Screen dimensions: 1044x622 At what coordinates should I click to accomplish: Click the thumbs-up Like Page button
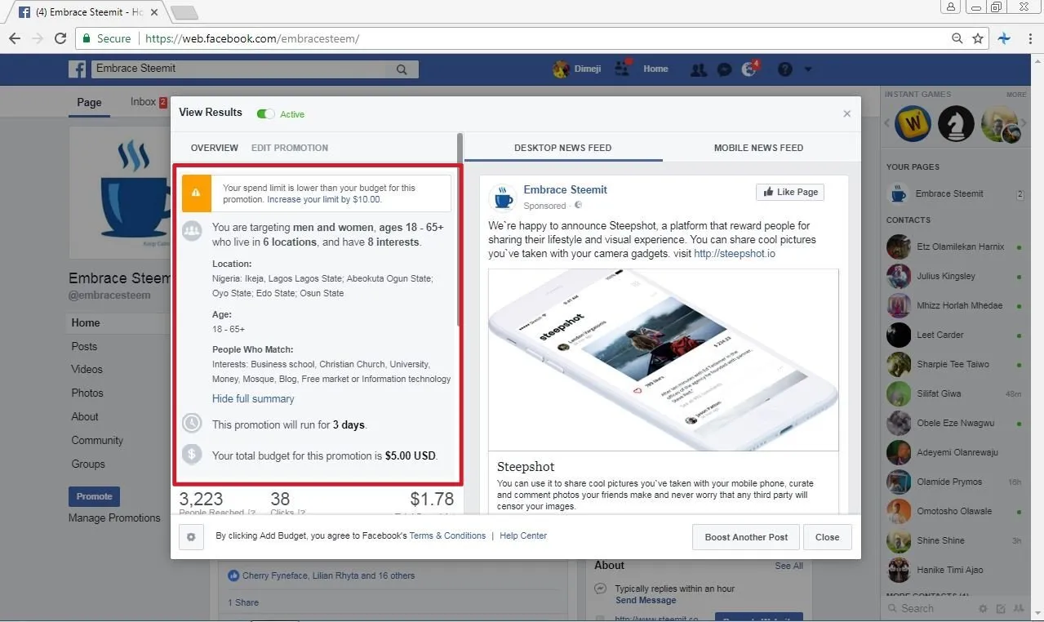789,192
